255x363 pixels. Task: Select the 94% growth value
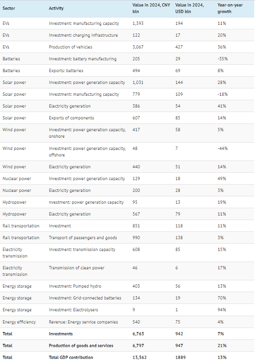[222, 310]
